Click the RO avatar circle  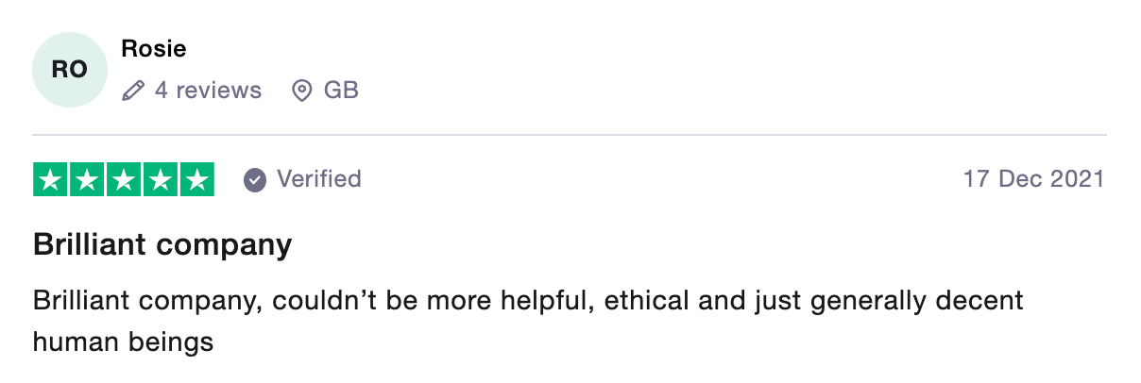(70, 70)
